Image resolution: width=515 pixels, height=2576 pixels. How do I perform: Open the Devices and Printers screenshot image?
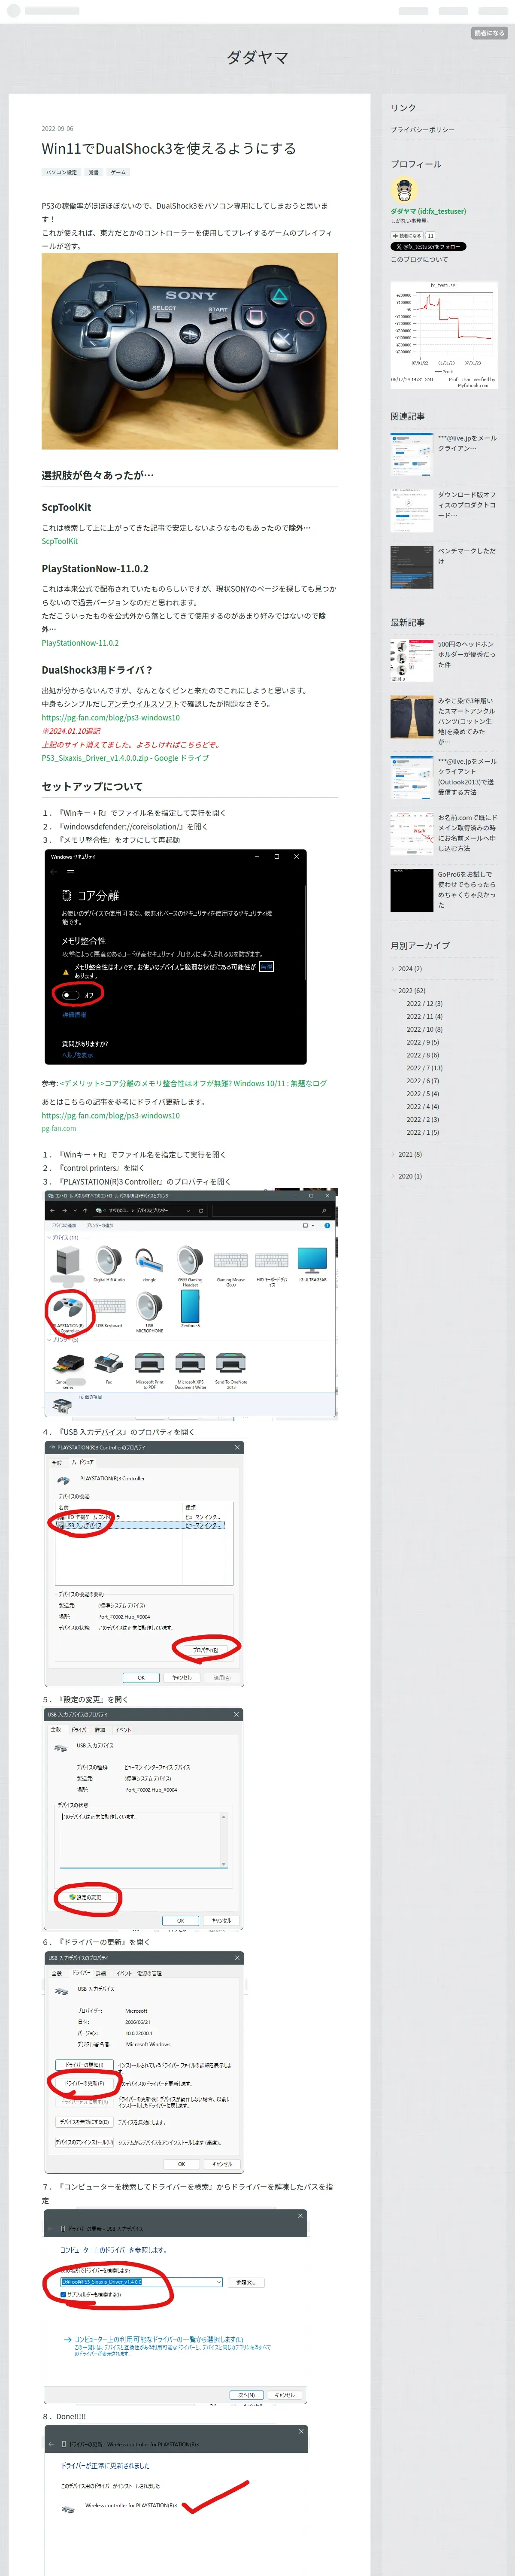[x=190, y=1304]
